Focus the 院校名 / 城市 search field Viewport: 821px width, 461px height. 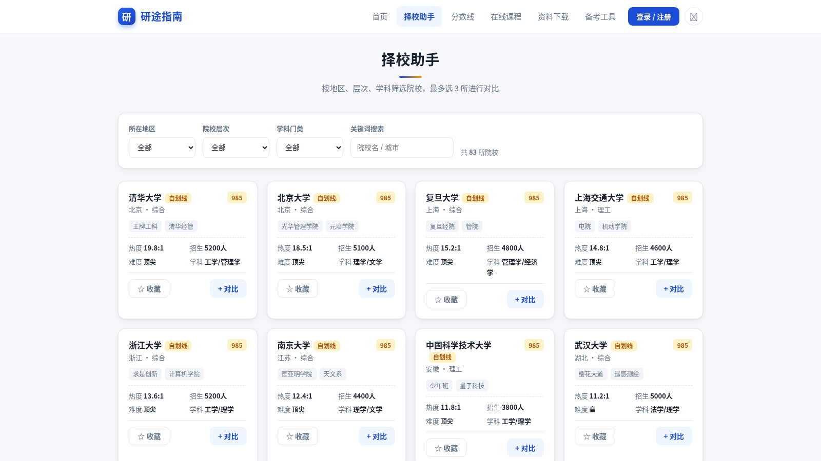pos(402,148)
